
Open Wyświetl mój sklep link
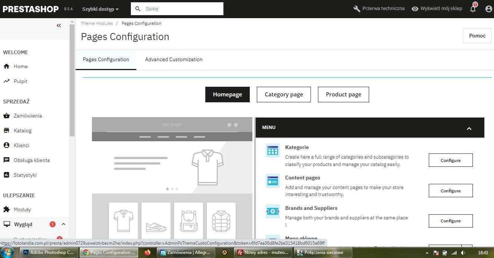pyautogui.click(x=441, y=9)
